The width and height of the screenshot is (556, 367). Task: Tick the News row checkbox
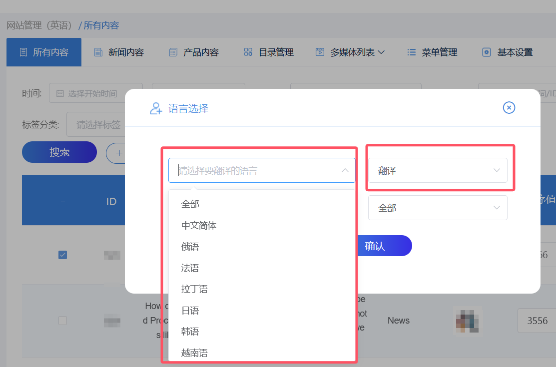pos(62,321)
